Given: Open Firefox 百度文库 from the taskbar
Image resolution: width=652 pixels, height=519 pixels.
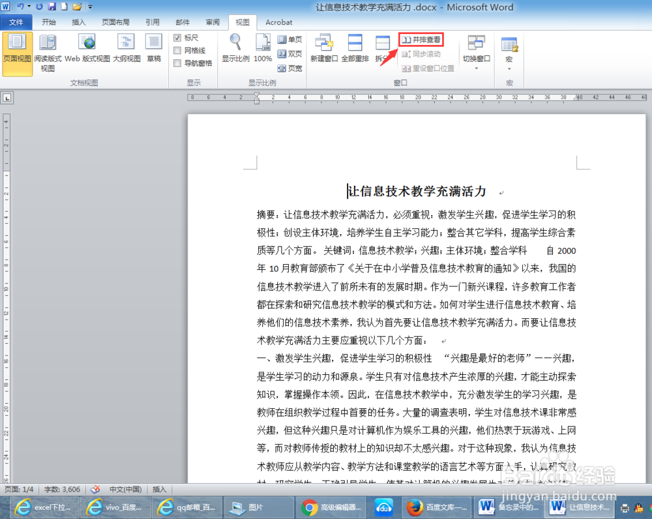Looking at the screenshot, I should (437, 508).
